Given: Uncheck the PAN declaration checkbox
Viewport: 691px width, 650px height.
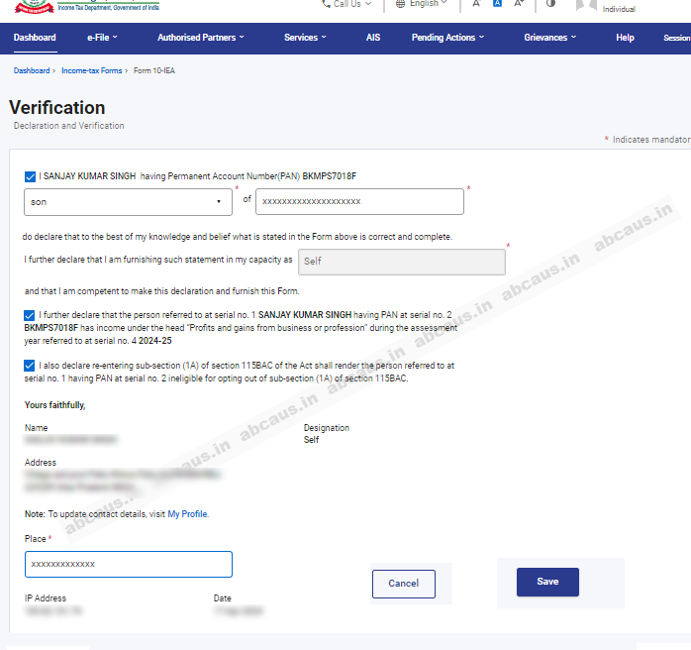Looking at the screenshot, I should (31, 176).
